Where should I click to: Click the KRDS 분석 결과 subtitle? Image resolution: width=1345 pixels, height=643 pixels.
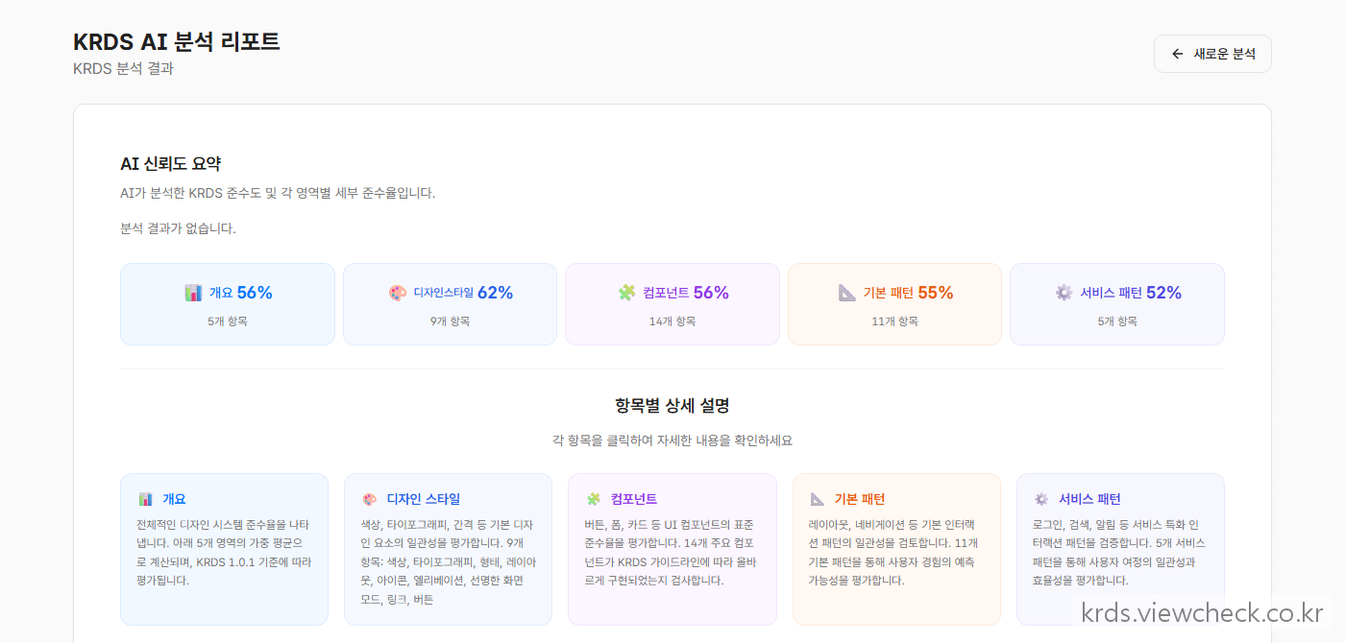[123, 69]
